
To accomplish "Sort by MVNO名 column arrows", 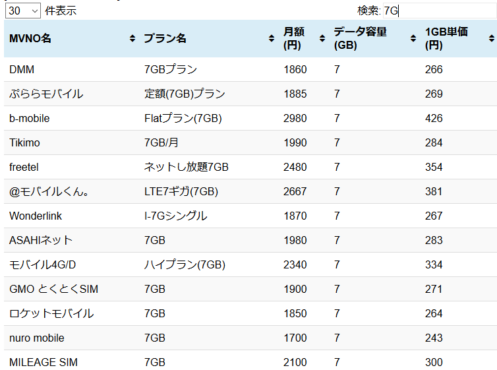I will click(x=132, y=39).
